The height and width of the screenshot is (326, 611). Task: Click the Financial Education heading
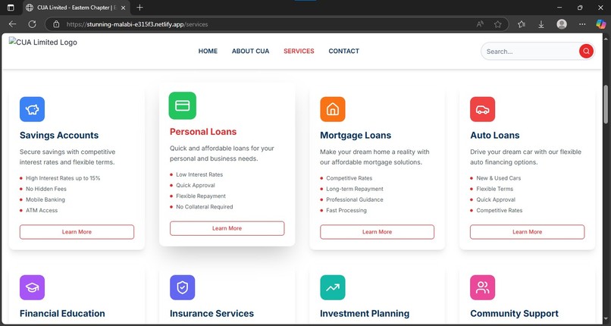62,314
